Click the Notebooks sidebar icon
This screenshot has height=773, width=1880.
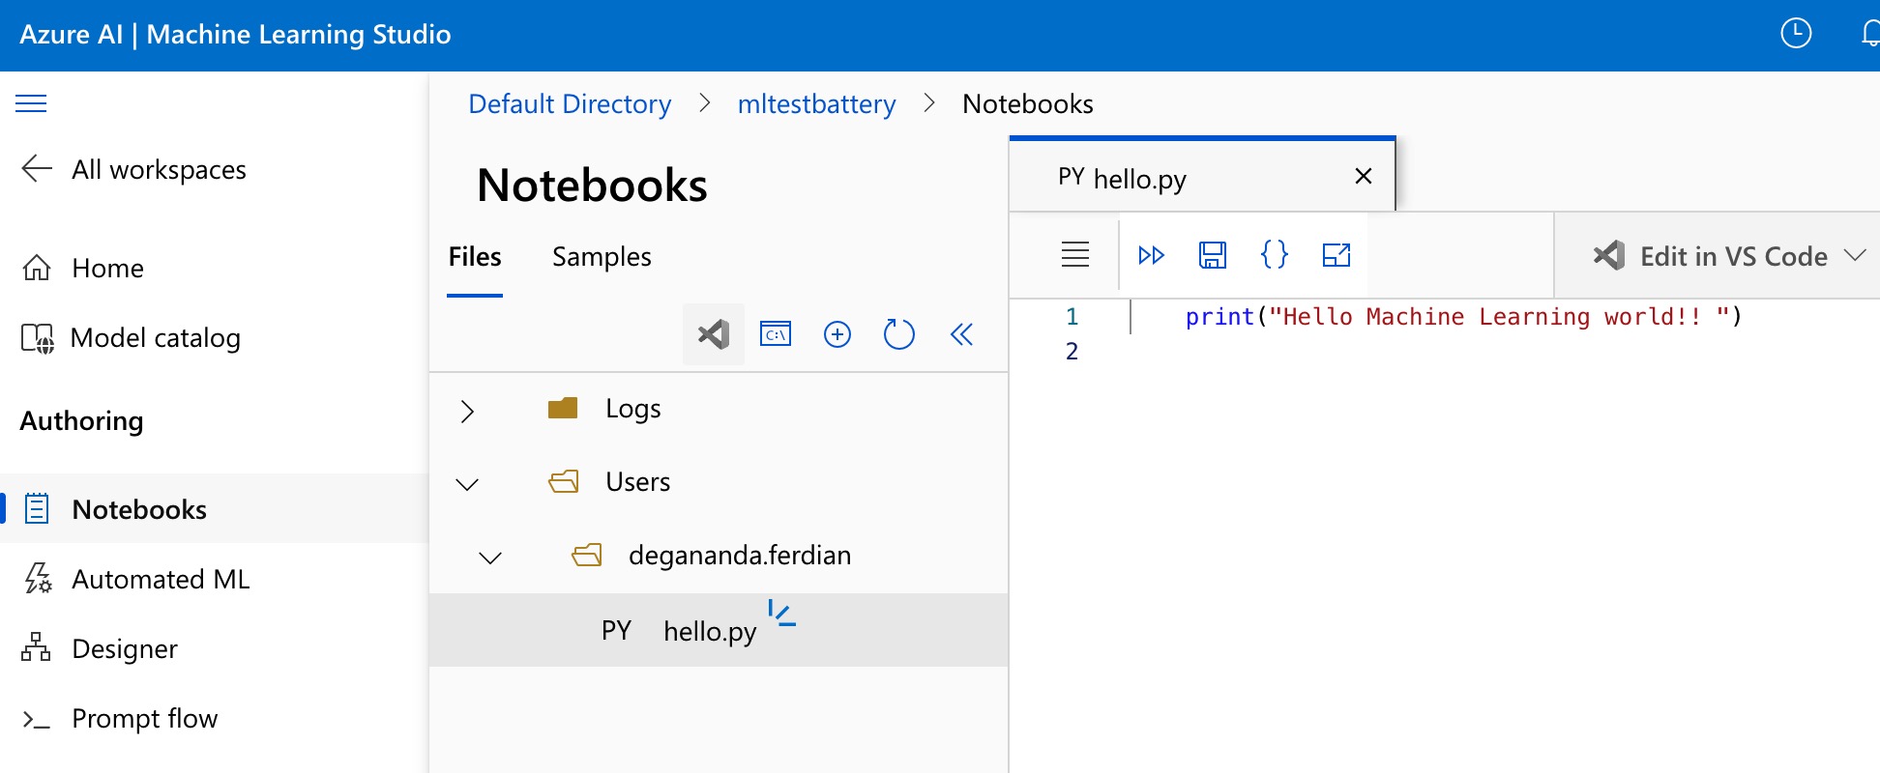point(37,508)
